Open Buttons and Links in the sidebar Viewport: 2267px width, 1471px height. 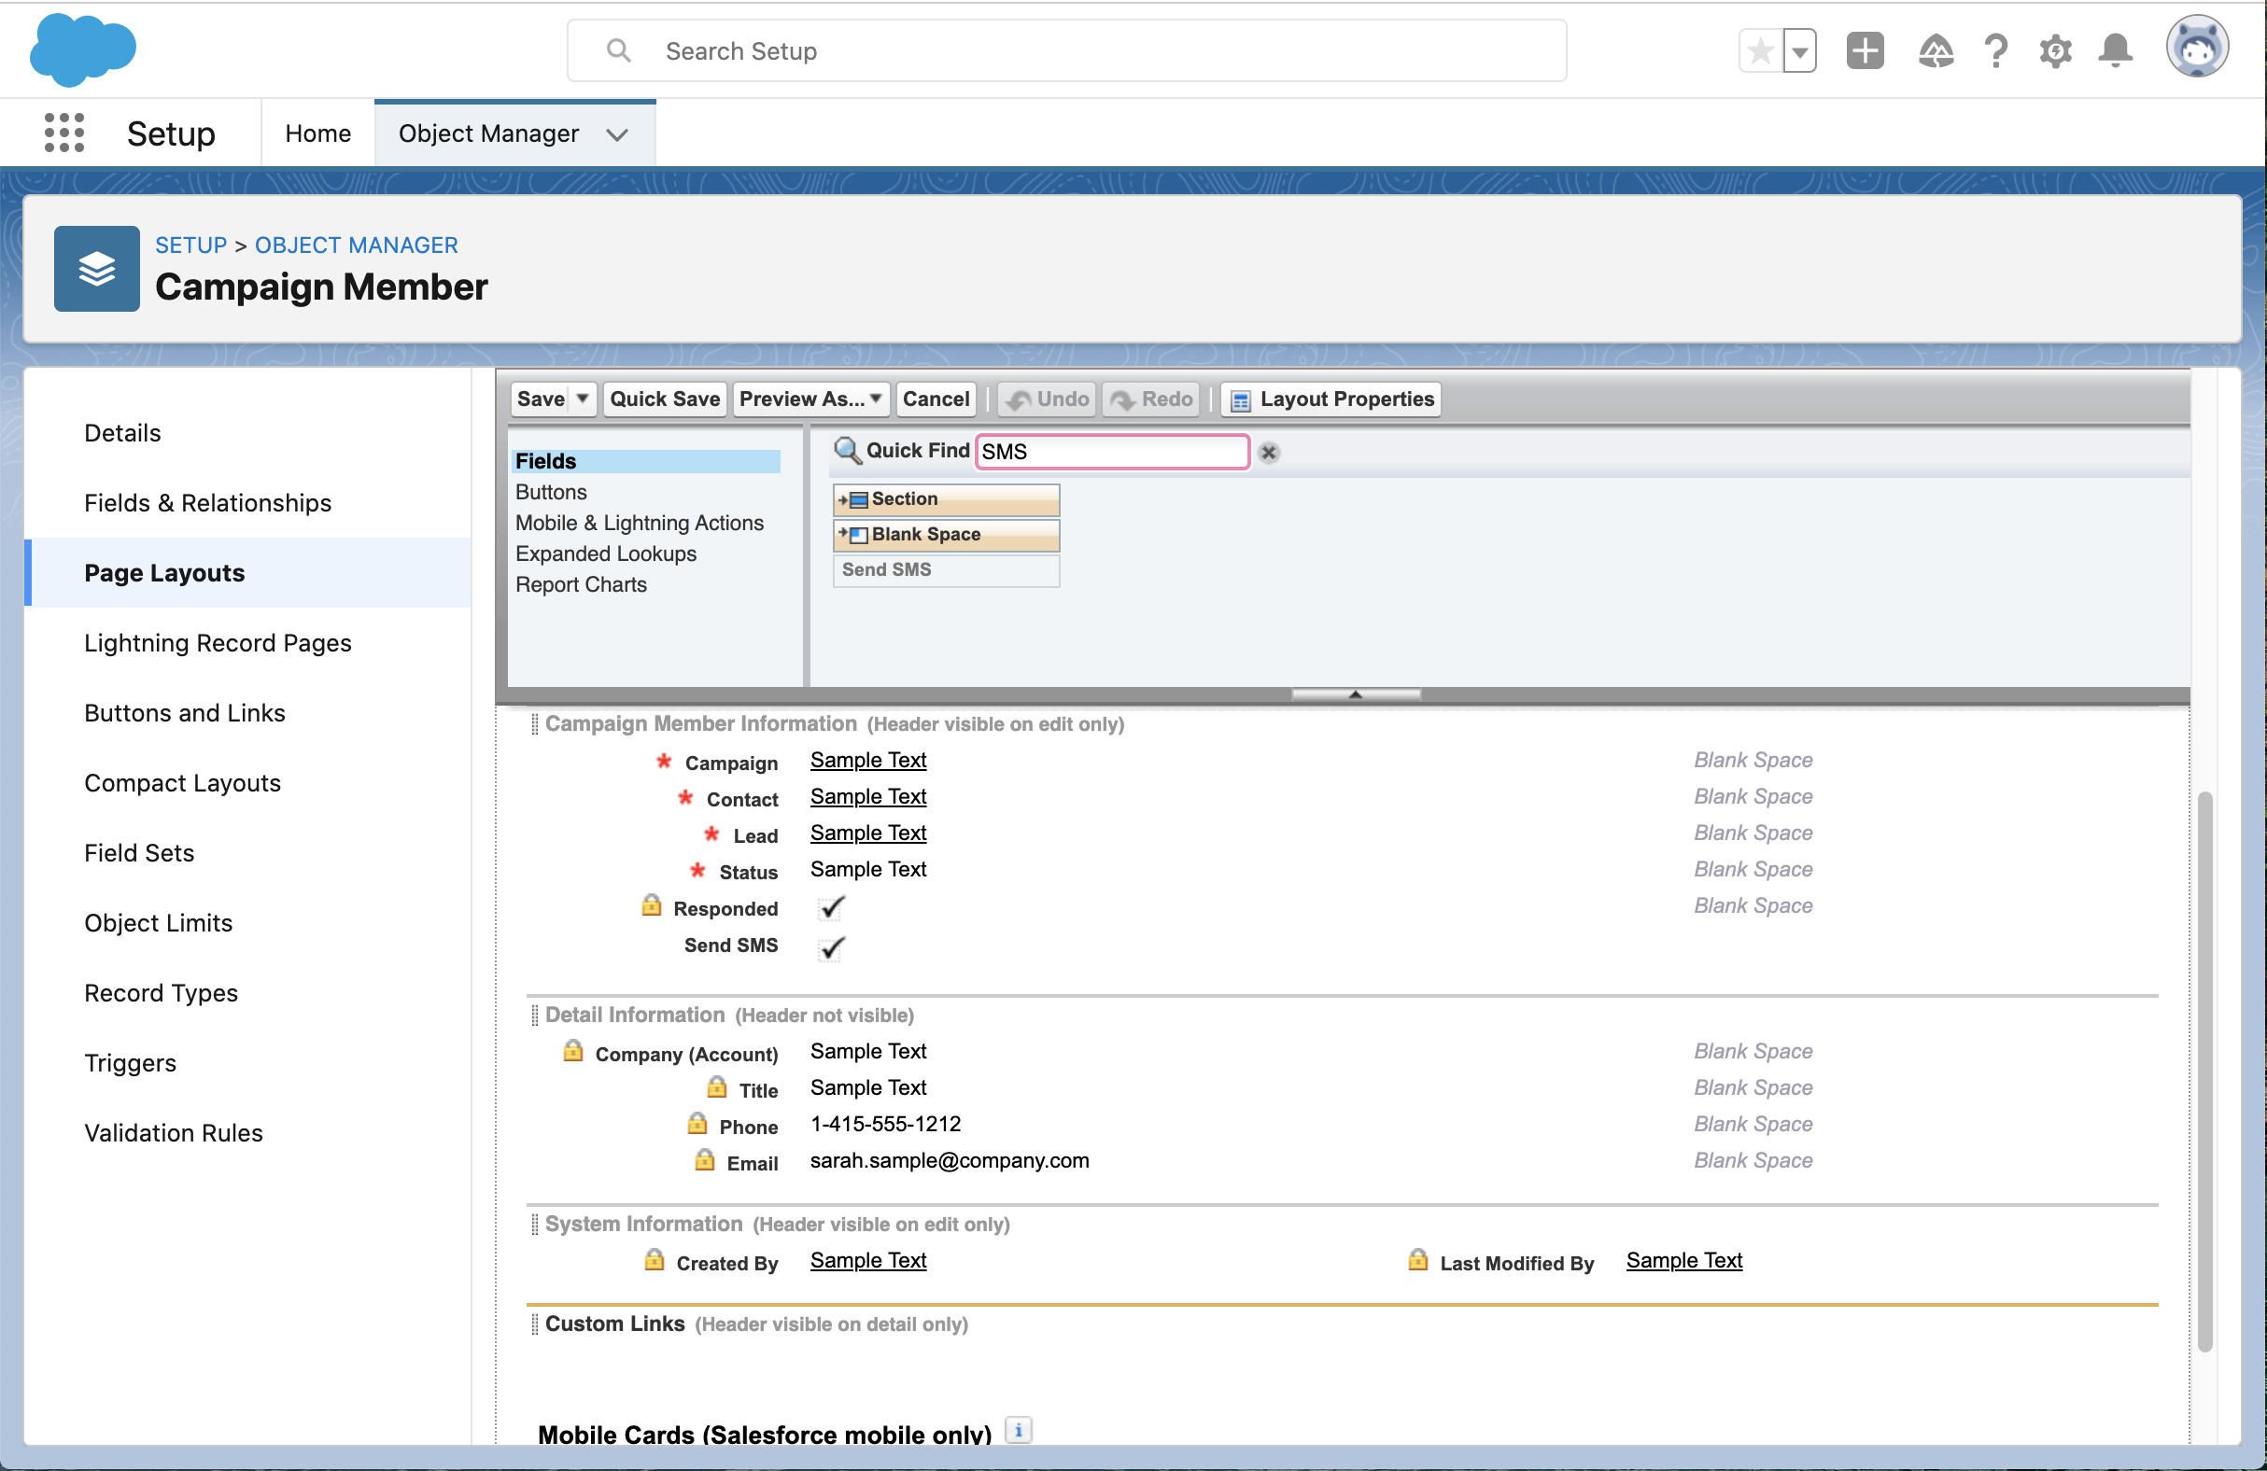[x=185, y=713]
